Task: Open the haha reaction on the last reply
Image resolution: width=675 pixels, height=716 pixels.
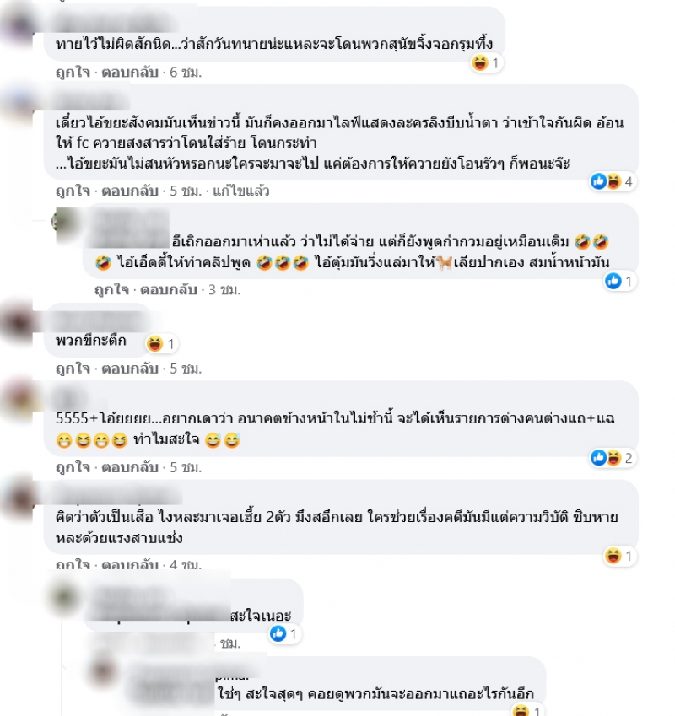Action: pyautogui.click(x=528, y=711)
